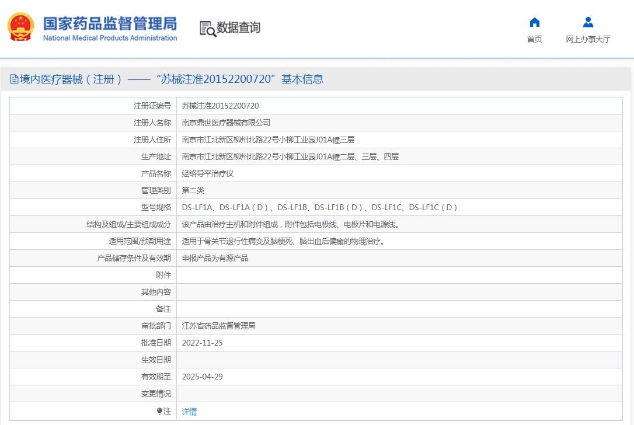Open 网上办事大厅 user icon
The height and width of the screenshot is (425, 634).
[588, 22]
